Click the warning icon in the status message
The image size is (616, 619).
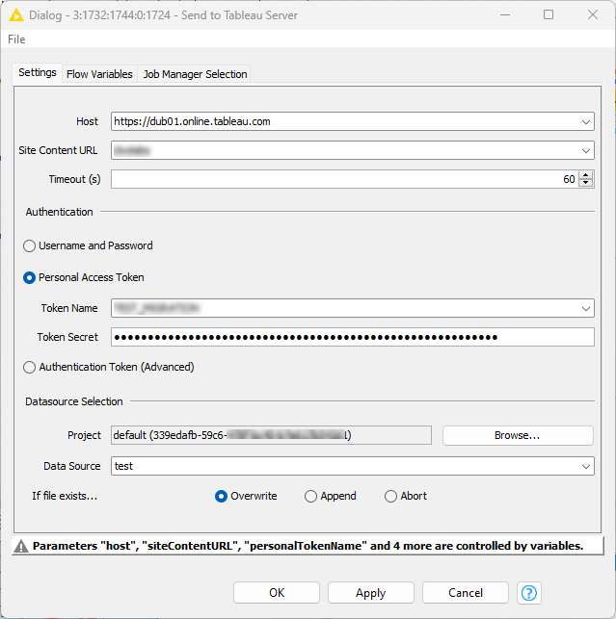(x=21, y=547)
